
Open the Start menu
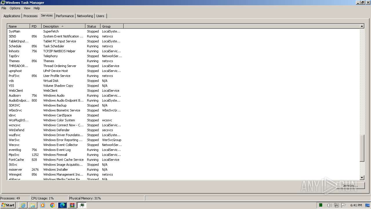[8, 205]
